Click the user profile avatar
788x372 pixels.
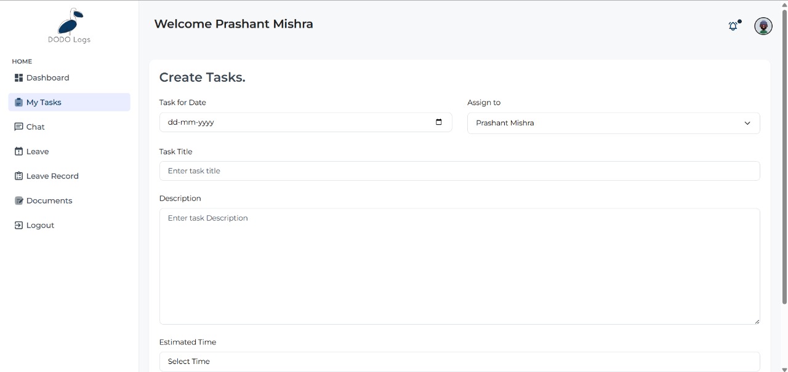[763, 26]
